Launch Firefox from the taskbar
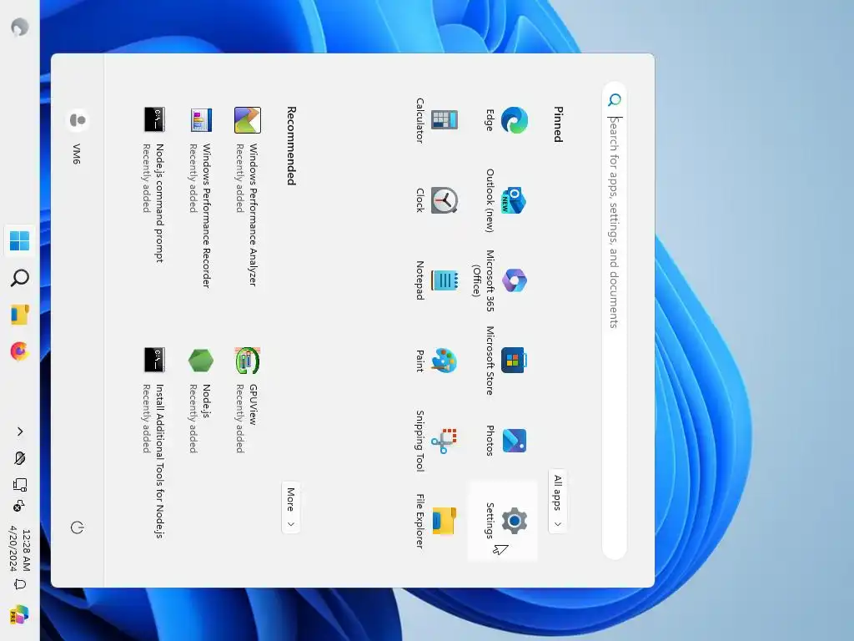 tap(20, 351)
